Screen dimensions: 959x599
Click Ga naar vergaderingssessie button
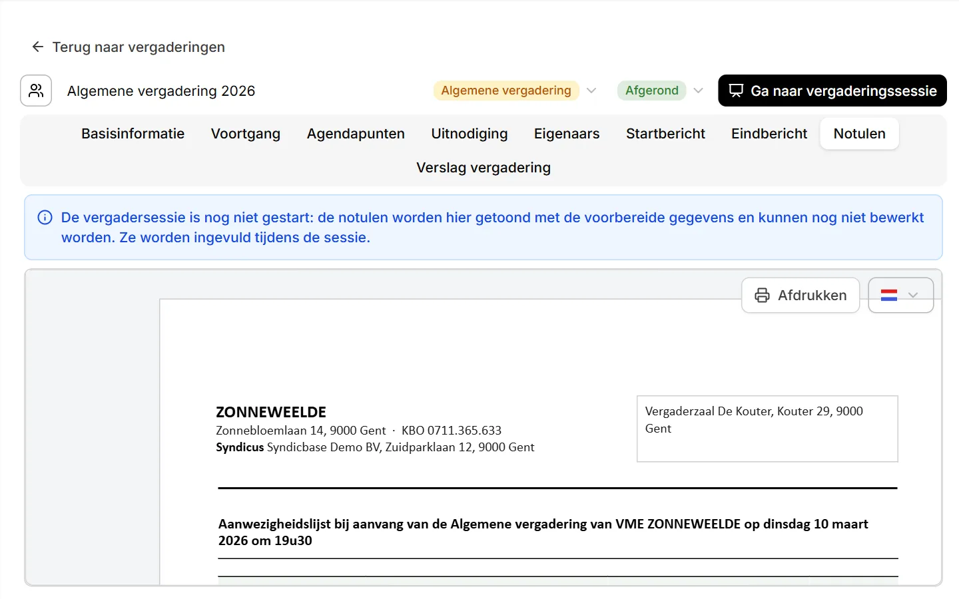[832, 91]
